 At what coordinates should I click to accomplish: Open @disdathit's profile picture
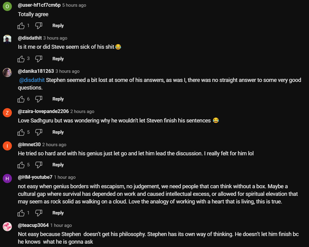[7, 39]
